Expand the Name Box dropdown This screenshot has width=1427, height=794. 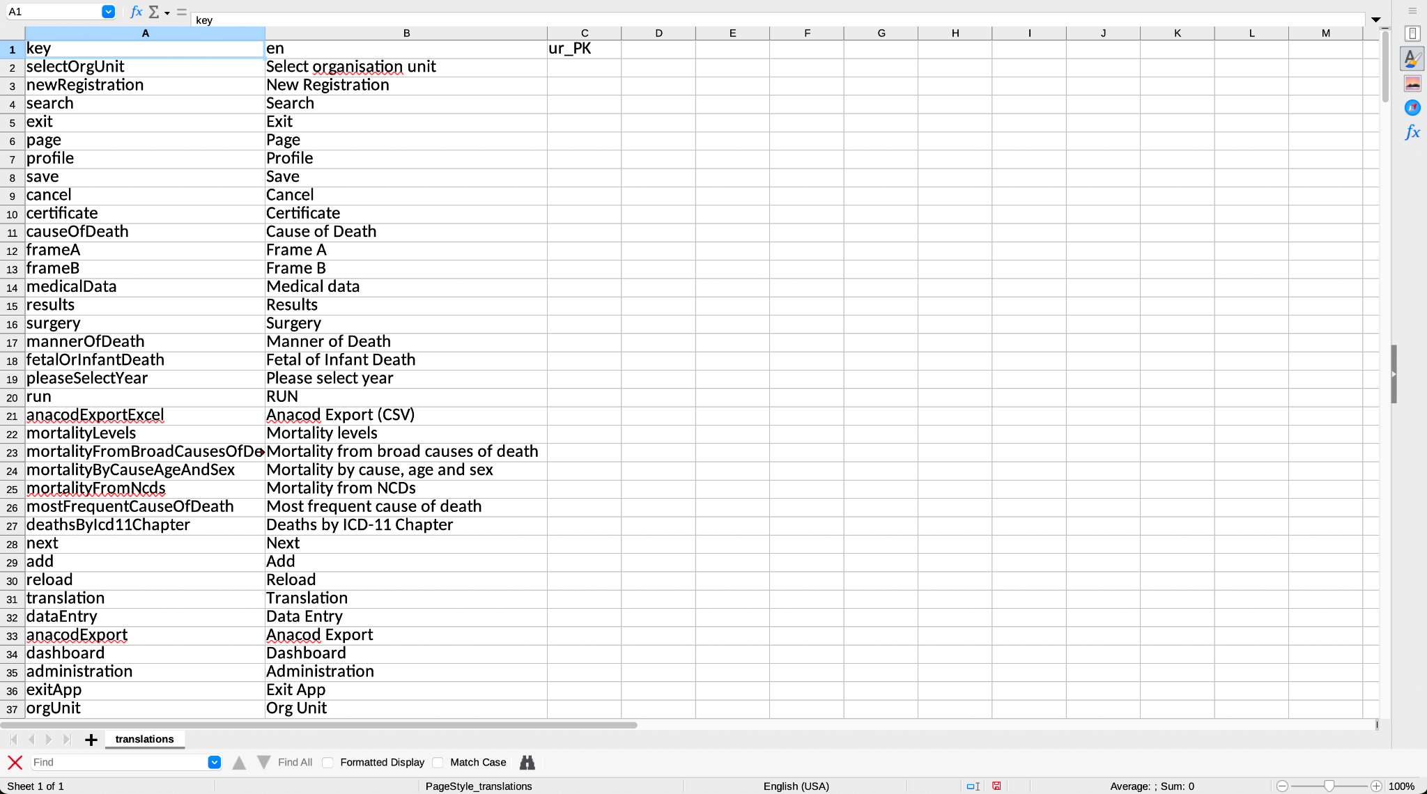coord(108,12)
